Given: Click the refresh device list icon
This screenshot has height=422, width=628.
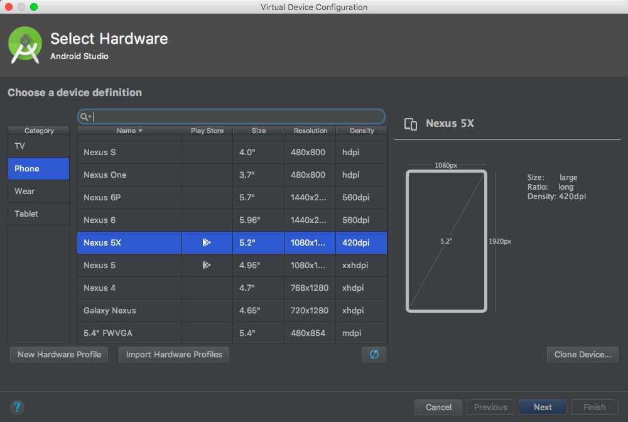Looking at the screenshot, I should [374, 354].
